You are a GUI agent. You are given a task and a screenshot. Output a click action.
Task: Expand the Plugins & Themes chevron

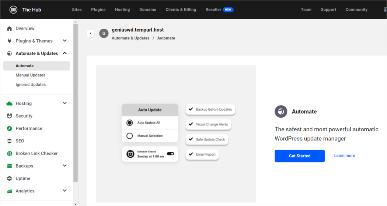64,41
